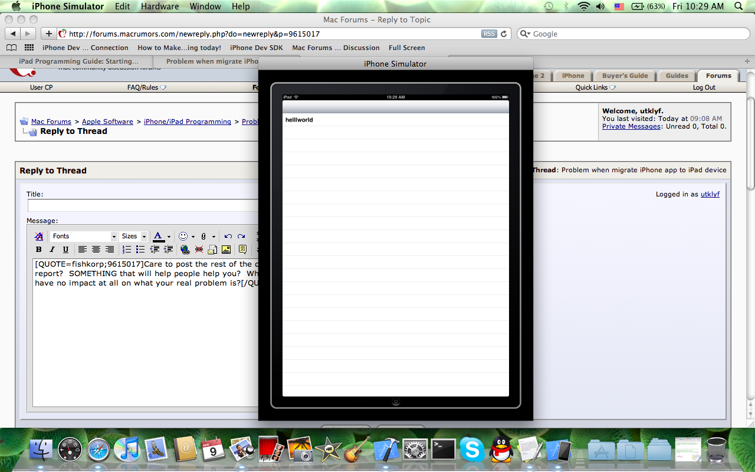This screenshot has width=755, height=472.
Task: Open Terminal from the Dock
Action: [x=443, y=450]
